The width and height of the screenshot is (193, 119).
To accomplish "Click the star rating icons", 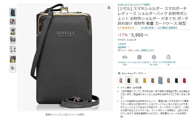I will pyautogui.click(x=128, y=28).
